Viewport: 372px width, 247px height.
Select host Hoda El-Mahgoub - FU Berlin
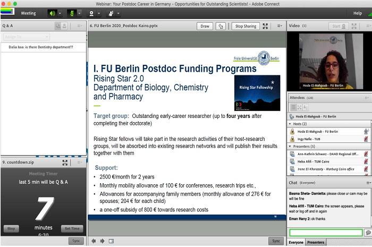pos(328,132)
